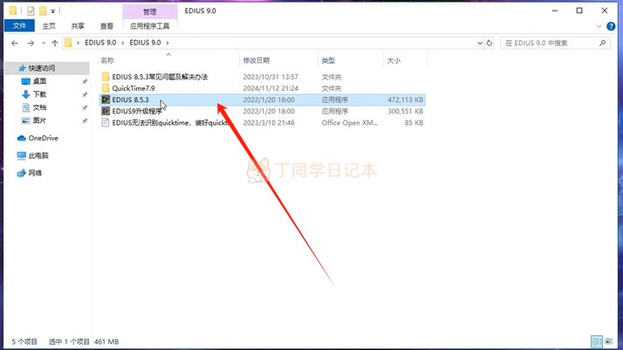The image size is (623, 350).
Task: Select the EDIUS9升级程序 file
Action: [137, 111]
